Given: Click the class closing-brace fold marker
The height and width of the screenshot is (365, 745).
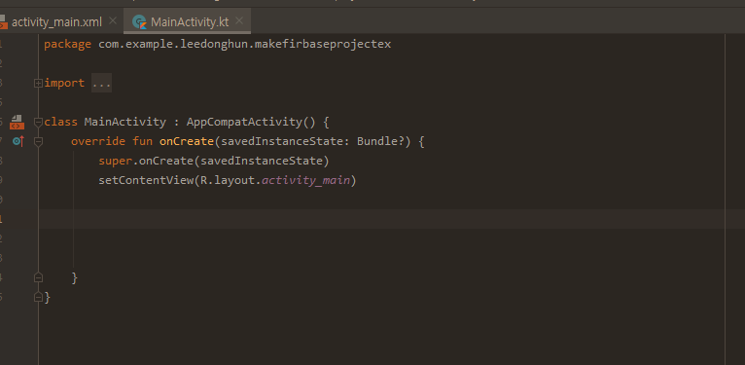Looking at the screenshot, I should (x=39, y=297).
